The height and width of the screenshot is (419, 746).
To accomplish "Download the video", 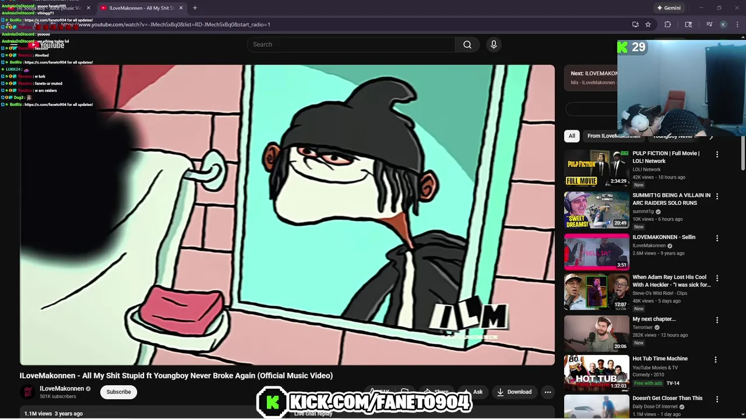I will [x=514, y=392].
